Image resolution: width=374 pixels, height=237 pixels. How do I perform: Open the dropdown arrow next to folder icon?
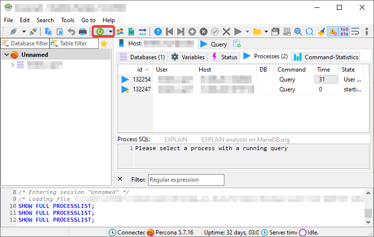266,32
